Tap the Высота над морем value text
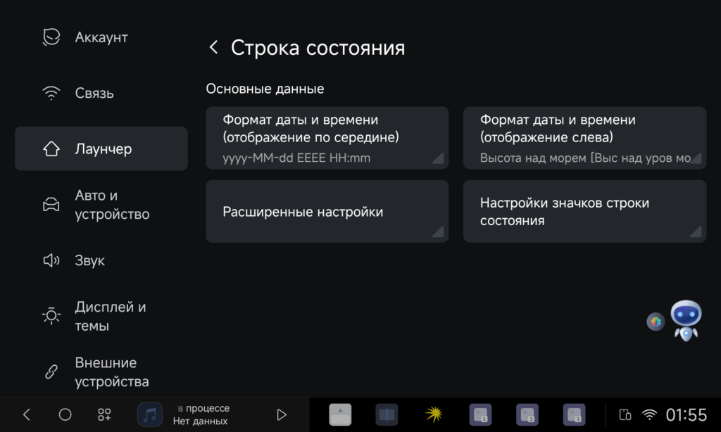This screenshot has width=721, height=432. pyautogui.click(x=585, y=158)
